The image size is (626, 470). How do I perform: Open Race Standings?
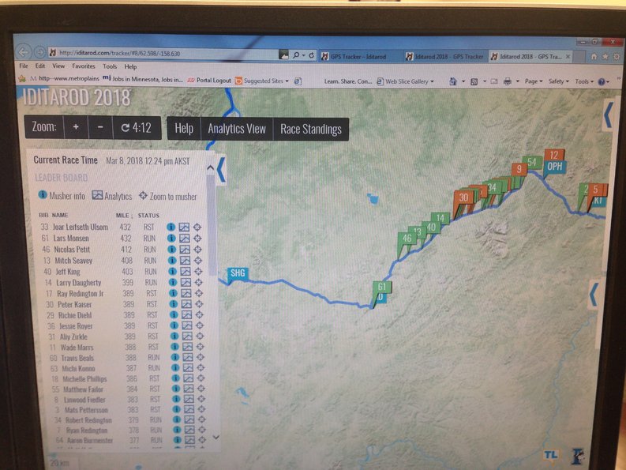(310, 129)
